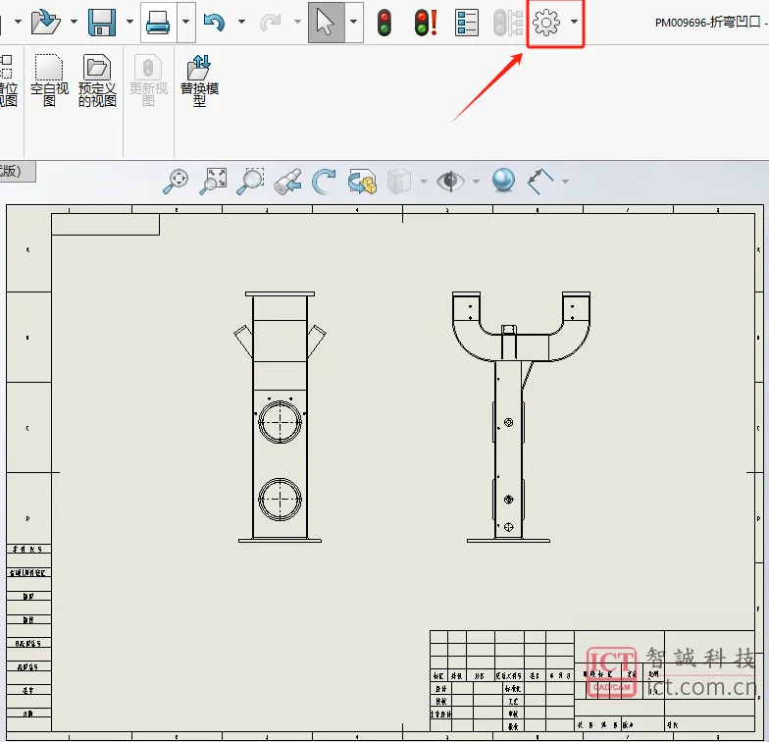The height and width of the screenshot is (742, 769).
Task: Expand the Redo dropdown arrow
Action: point(298,22)
